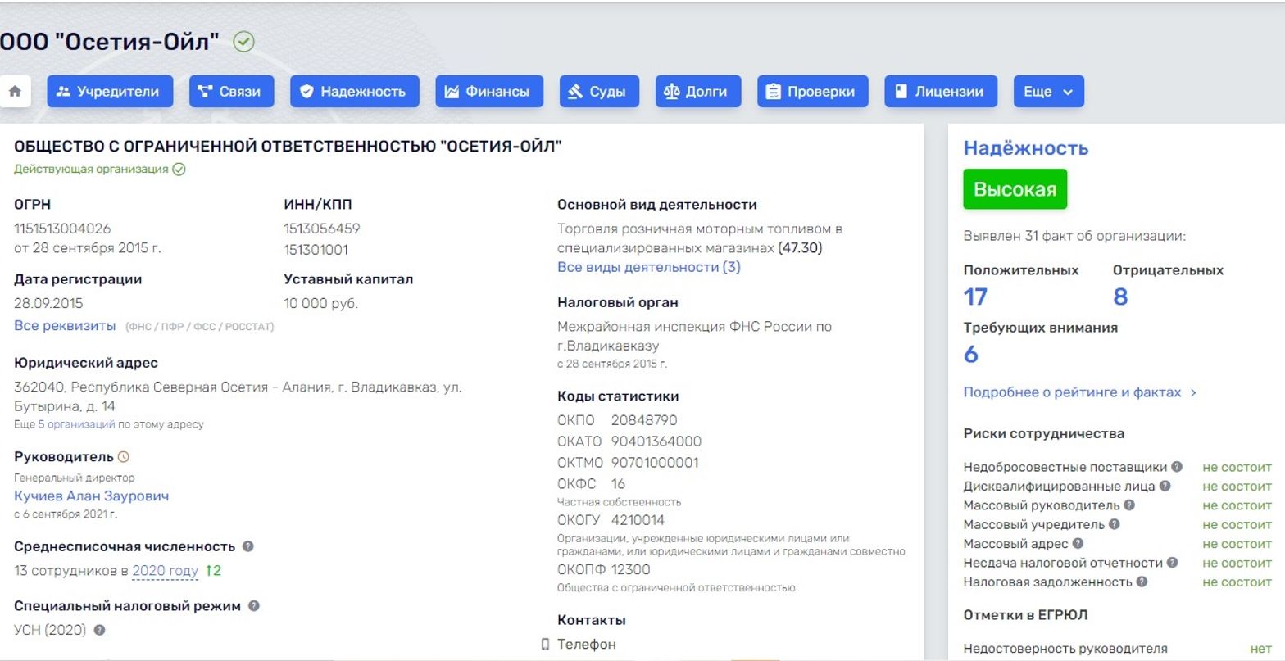Image resolution: width=1285 pixels, height=661 pixels.
Task: Click the Действующая организация status checkmark icon
Action: click(x=179, y=170)
